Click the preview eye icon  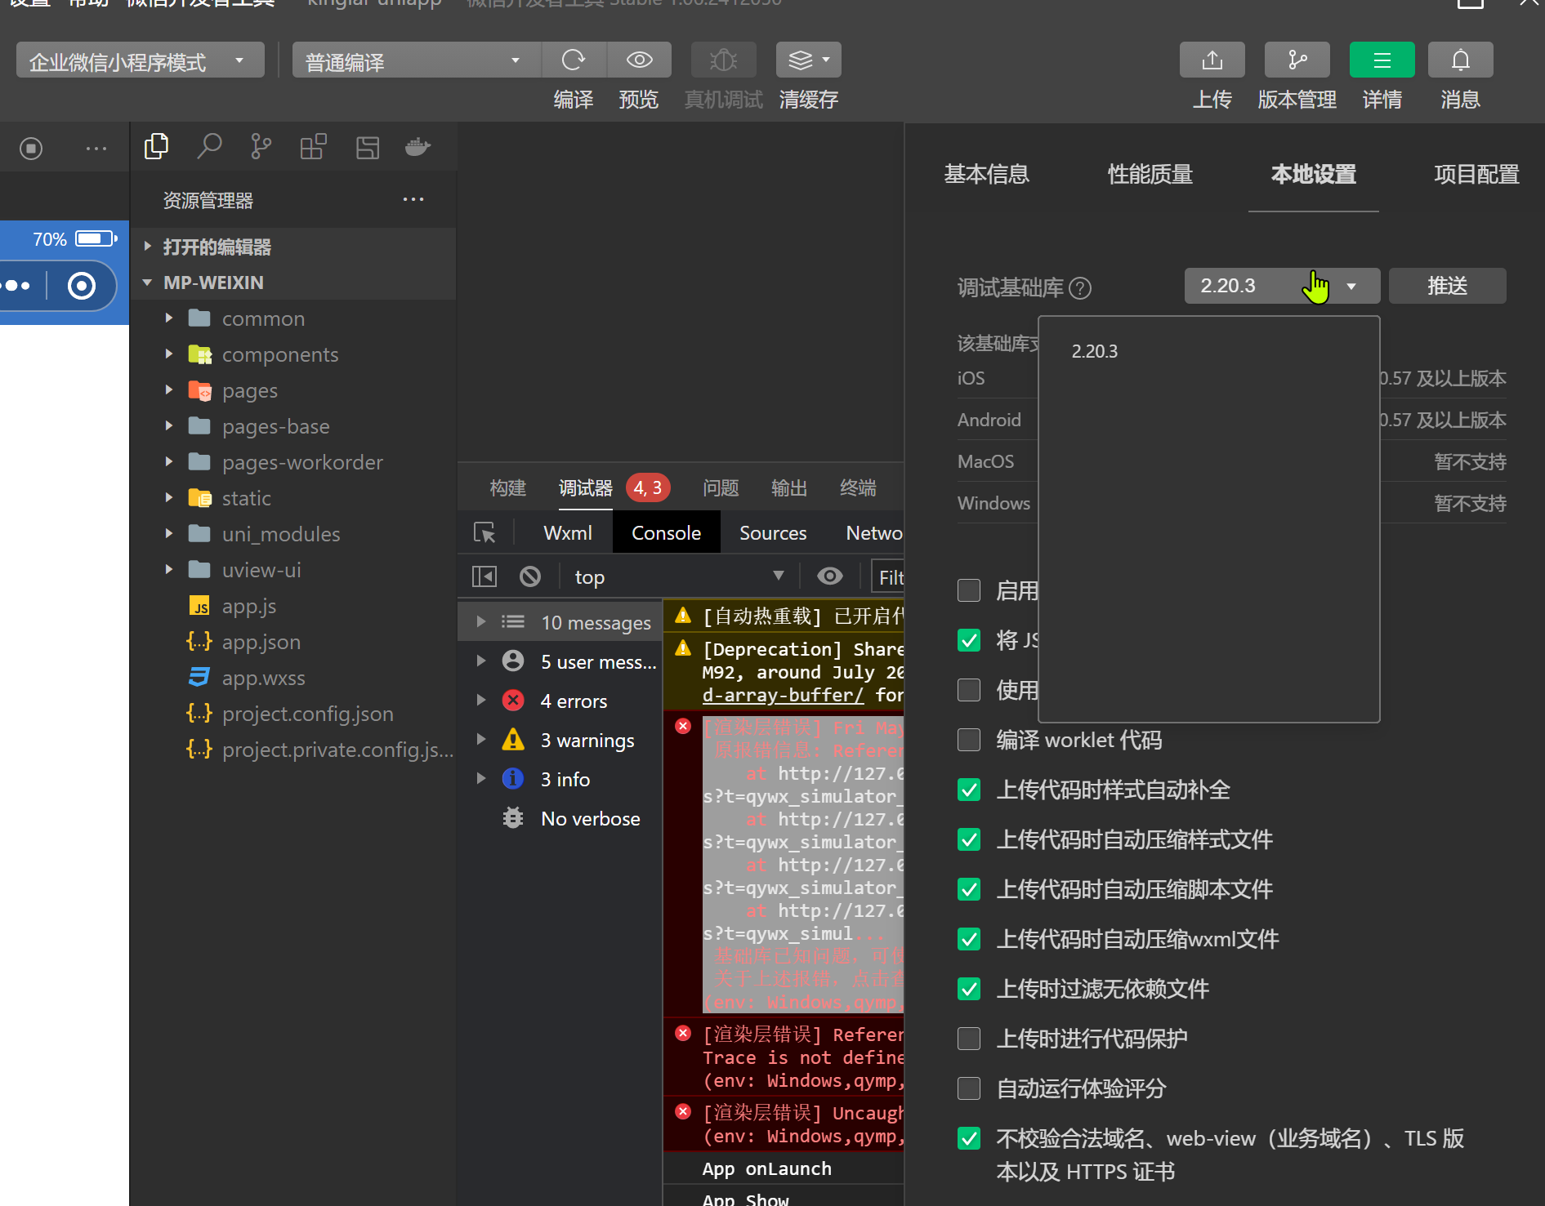[x=639, y=60]
